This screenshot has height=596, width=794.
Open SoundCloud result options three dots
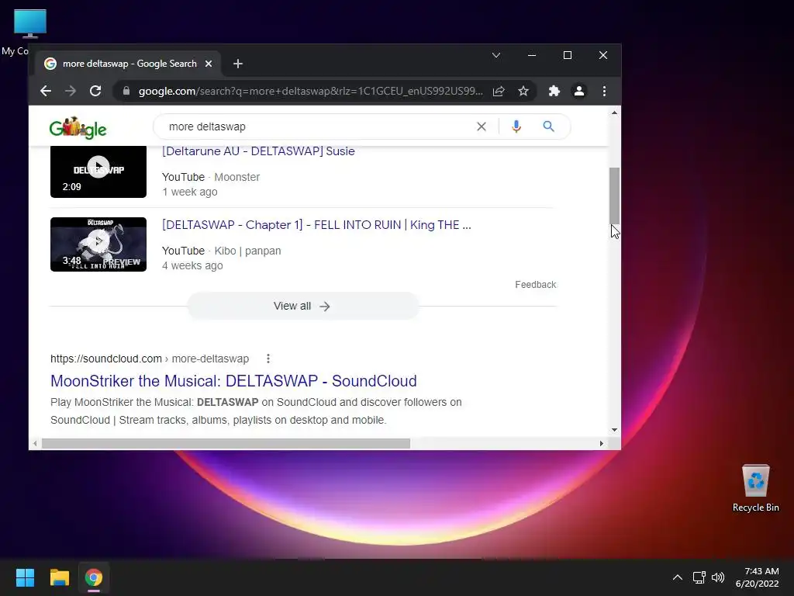tap(268, 359)
